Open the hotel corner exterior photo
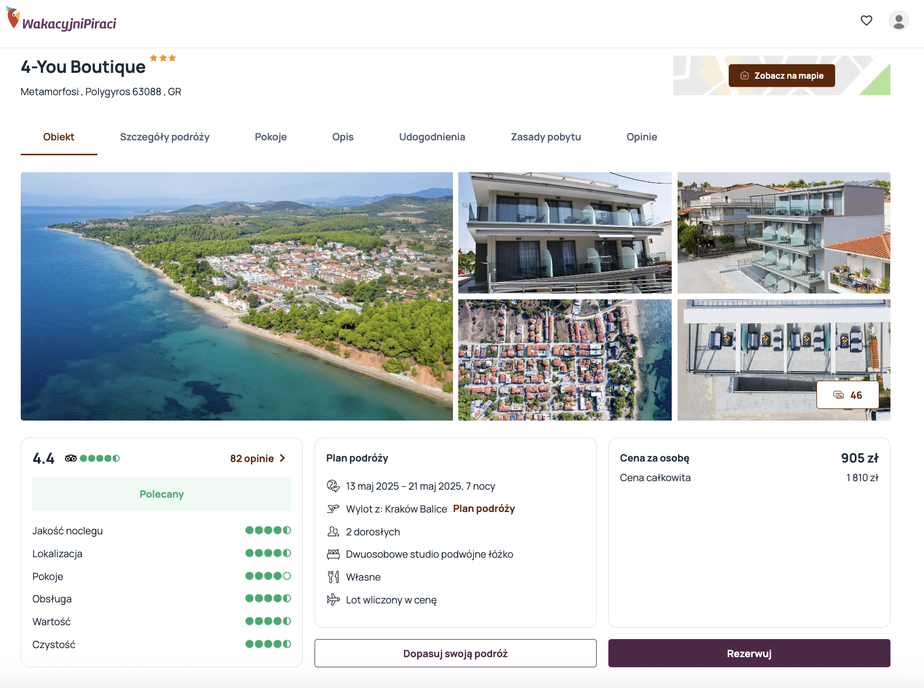The width and height of the screenshot is (924, 688). click(783, 232)
